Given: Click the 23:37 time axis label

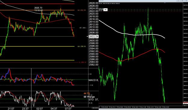Looking at the screenshot, I should 25,109.
